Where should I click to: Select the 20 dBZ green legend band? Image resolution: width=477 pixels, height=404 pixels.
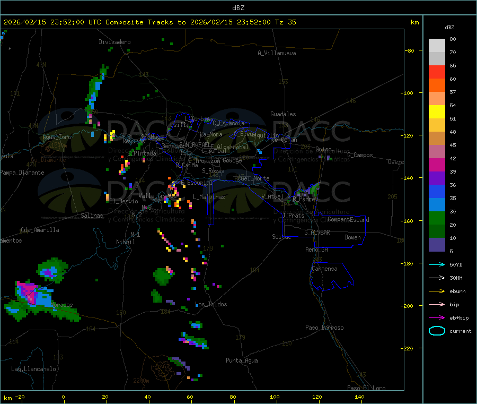pyautogui.click(x=437, y=218)
